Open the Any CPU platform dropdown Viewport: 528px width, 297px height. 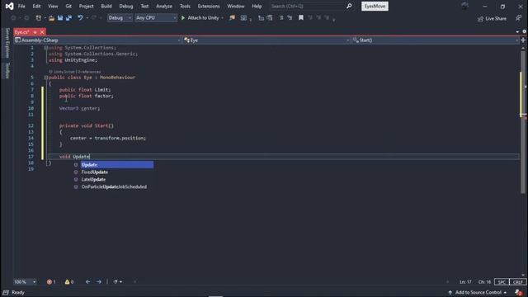(156, 18)
